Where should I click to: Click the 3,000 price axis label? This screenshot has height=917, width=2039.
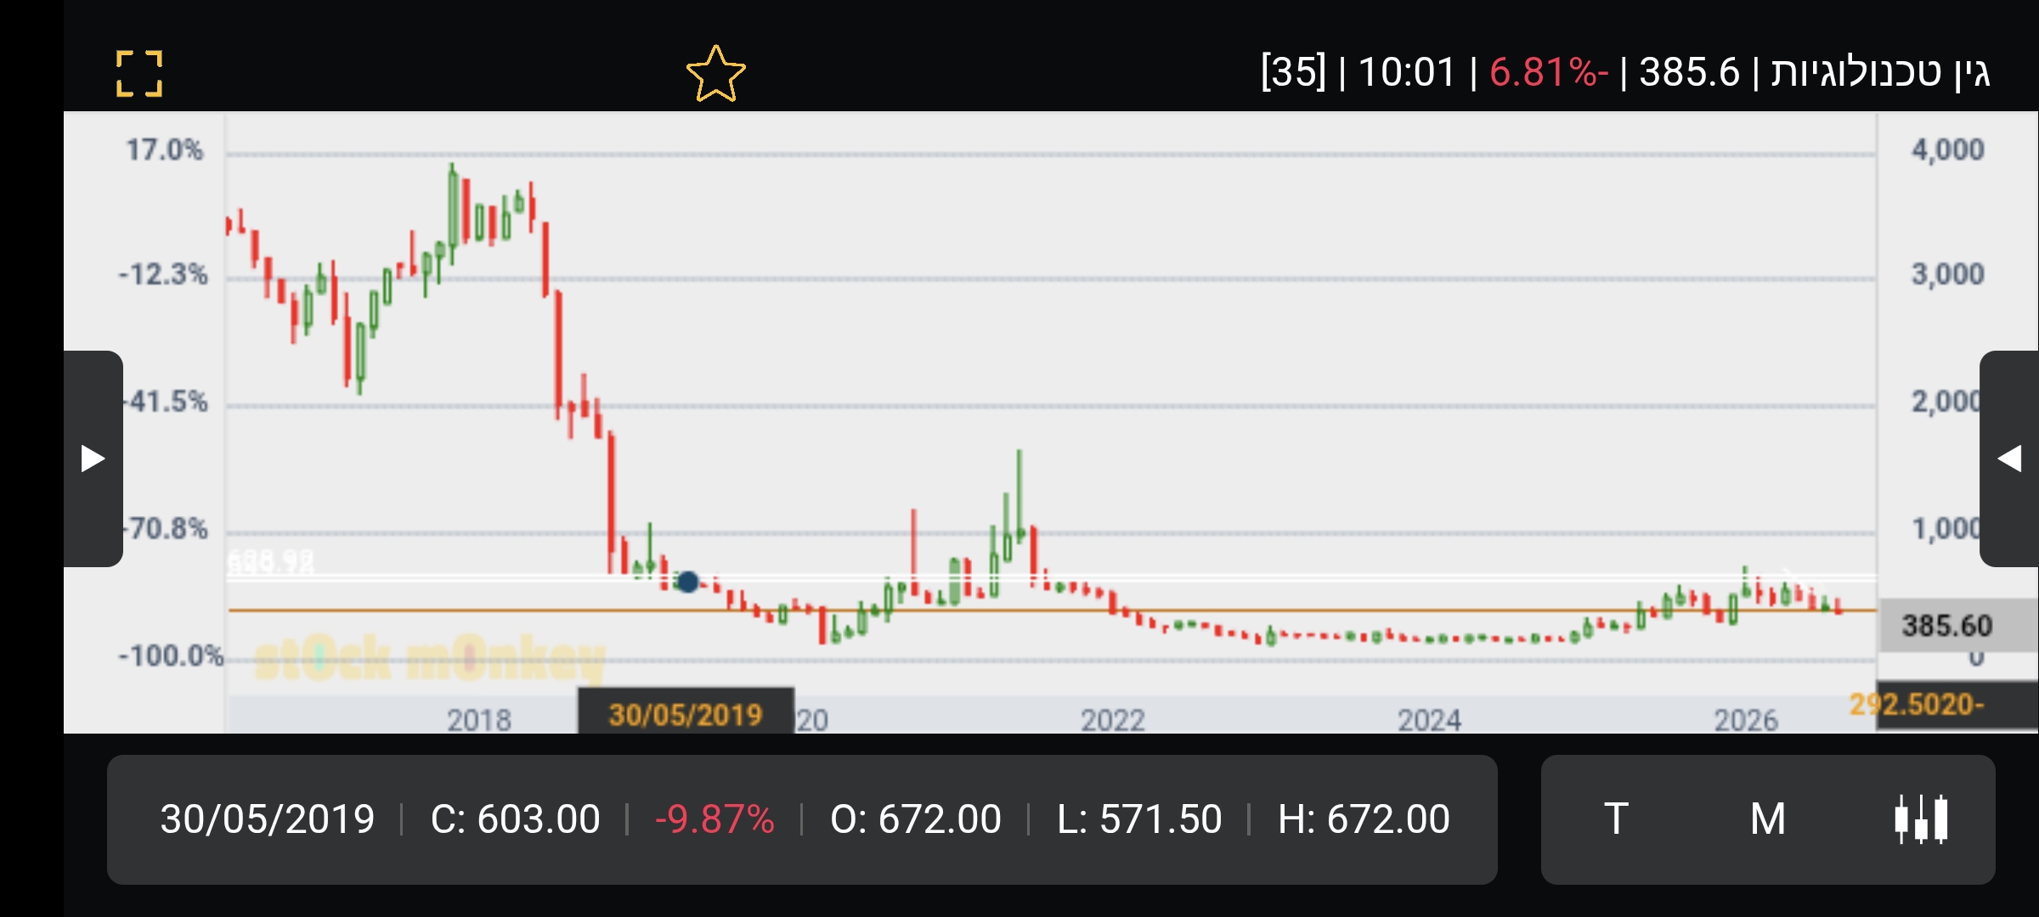[1948, 274]
